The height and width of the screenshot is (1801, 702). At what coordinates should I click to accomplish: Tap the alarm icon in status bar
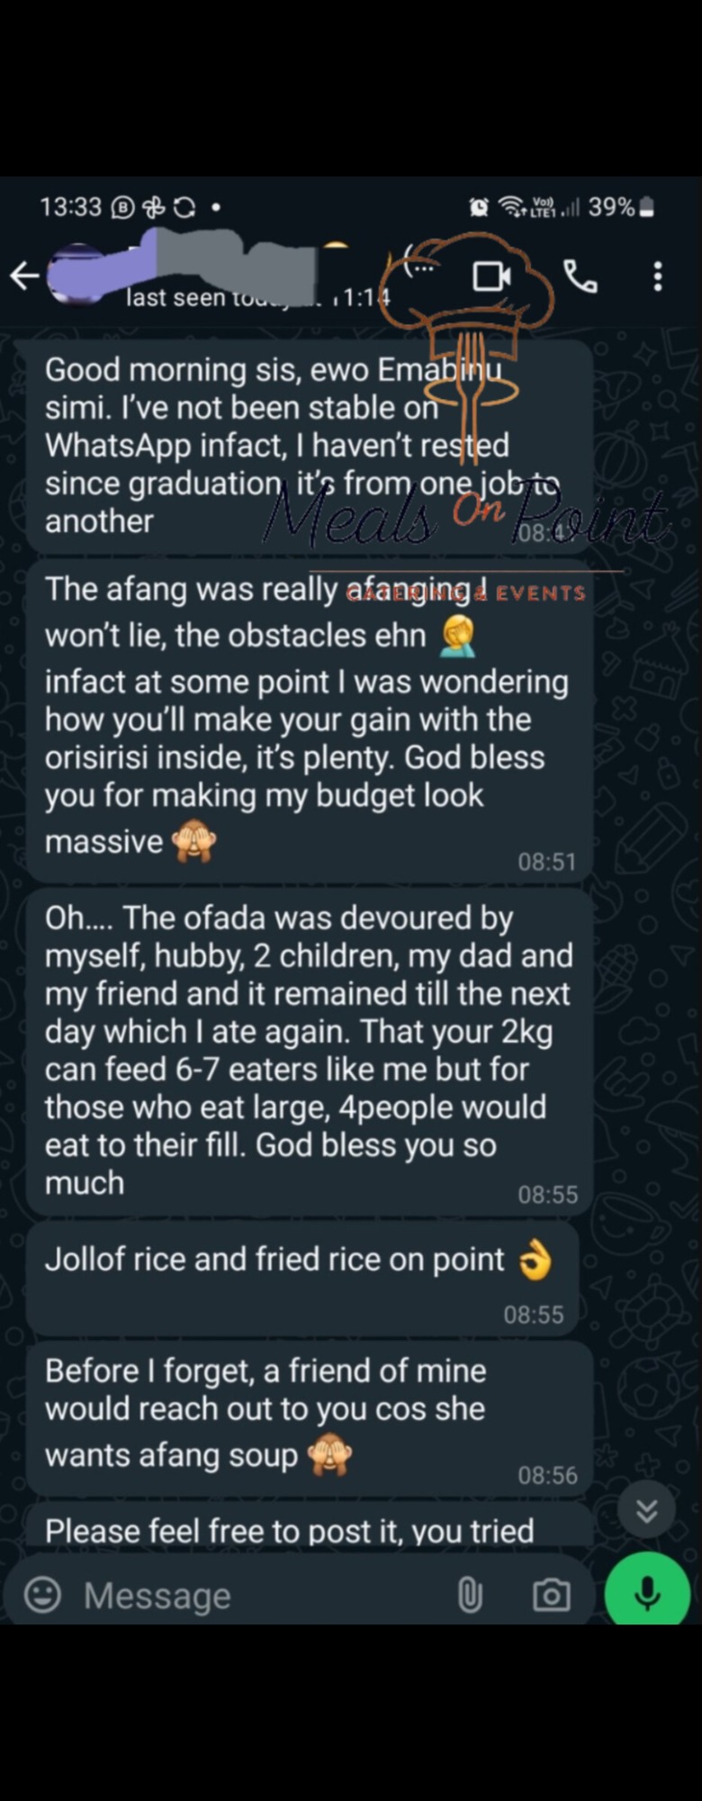click(479, 208)
